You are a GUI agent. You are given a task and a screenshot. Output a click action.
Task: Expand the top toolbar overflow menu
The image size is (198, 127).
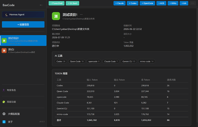click(x=193, y=3)
